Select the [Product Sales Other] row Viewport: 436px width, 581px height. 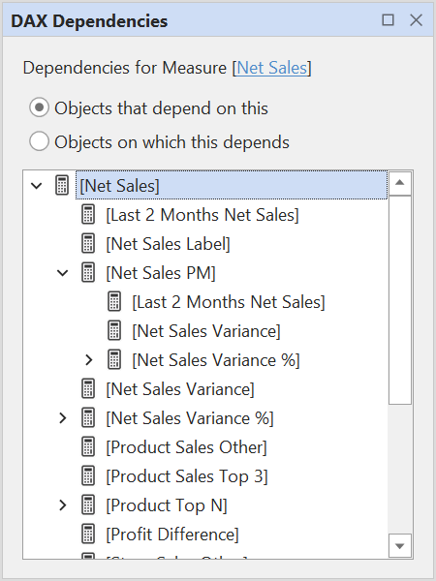(x=186, y=447)
